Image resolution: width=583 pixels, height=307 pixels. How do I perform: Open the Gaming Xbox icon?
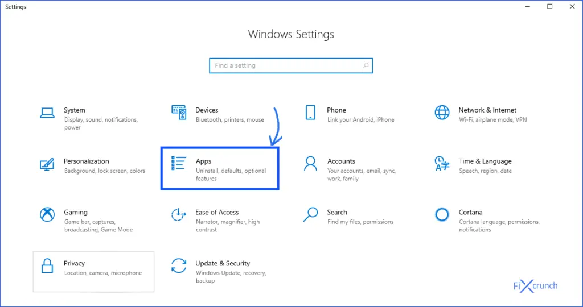(47, 214)
